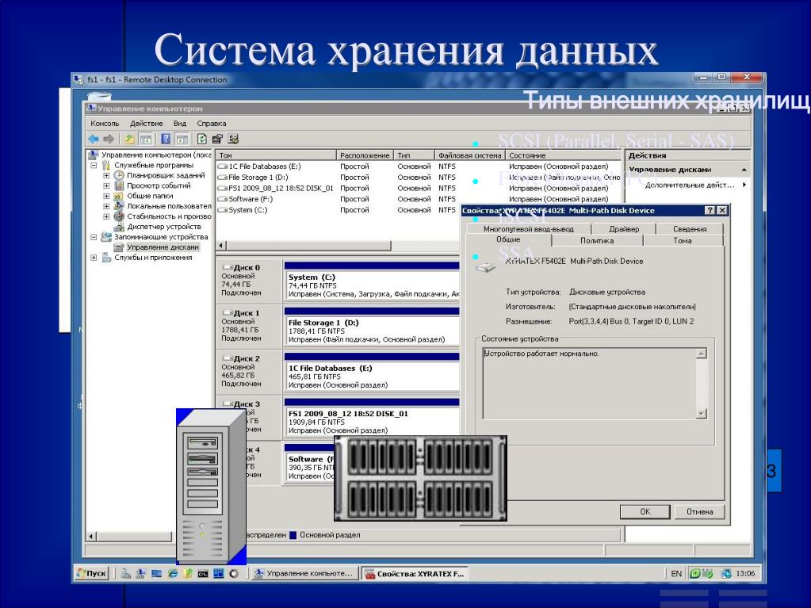The width and height of the screenshot is (811, 608).
Task: Expand the Стабильность и произво... node
Action: [106, 216]
